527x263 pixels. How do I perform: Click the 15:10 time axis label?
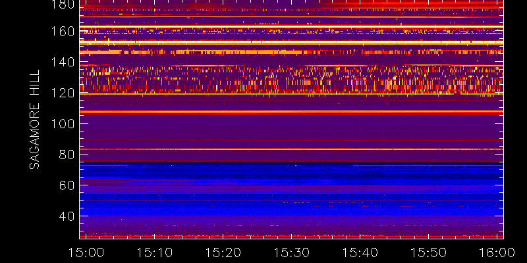[155, 252]
